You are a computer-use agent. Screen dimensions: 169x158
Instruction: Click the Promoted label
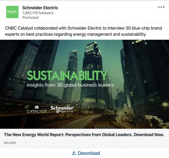(x=30, y=17)
